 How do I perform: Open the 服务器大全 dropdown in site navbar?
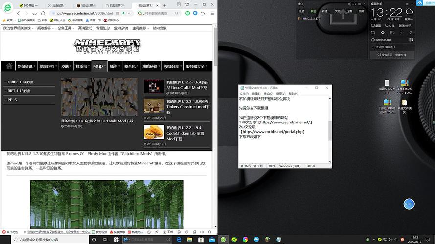[196, 66]
